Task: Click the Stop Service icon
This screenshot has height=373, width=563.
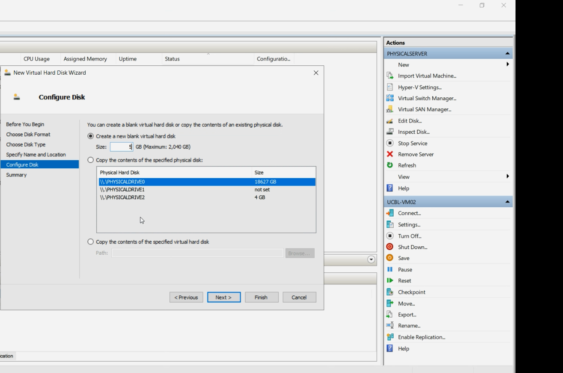Action: pos(390,143)
